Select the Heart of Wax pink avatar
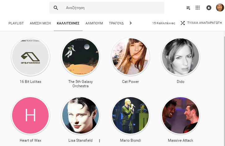Viewport: 225px width, 146px height. (x=30, y=116)
